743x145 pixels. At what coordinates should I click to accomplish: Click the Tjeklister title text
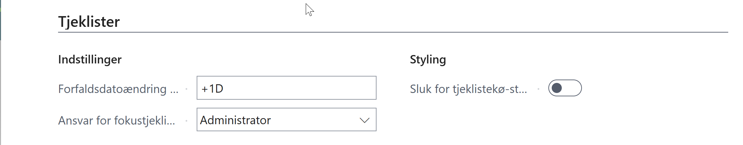[89, 22]
